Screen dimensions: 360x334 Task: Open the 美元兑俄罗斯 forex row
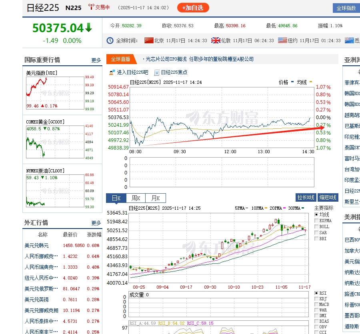click(x=62, y=289)
